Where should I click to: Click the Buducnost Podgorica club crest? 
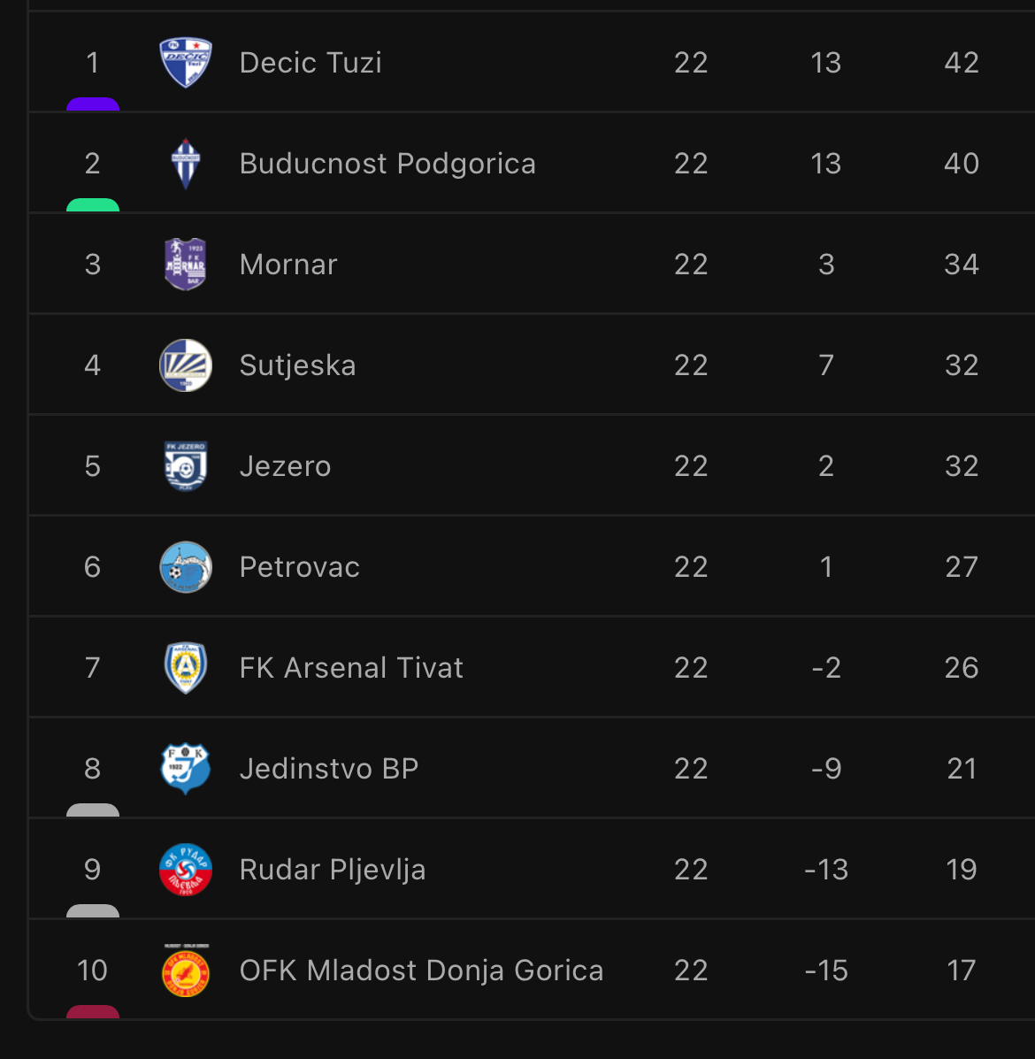pyautogui.click(x=186, y=164)
